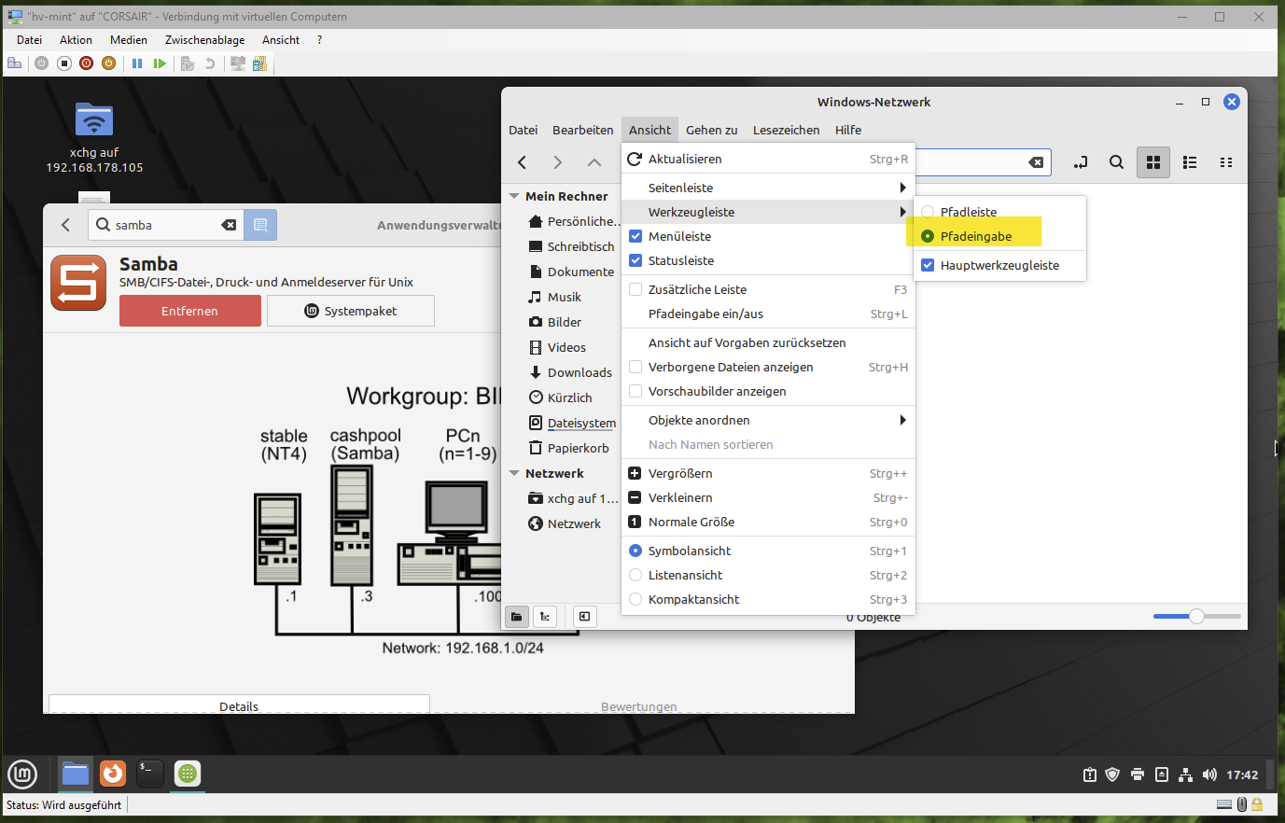Click the Hyper-V Ctrl+Alt+Del toolbar icon
The width and height of the screenshot is (1285, 823).
point(14,63)
